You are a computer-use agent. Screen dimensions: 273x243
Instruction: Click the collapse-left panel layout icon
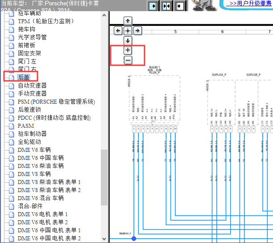click(179, 6)
